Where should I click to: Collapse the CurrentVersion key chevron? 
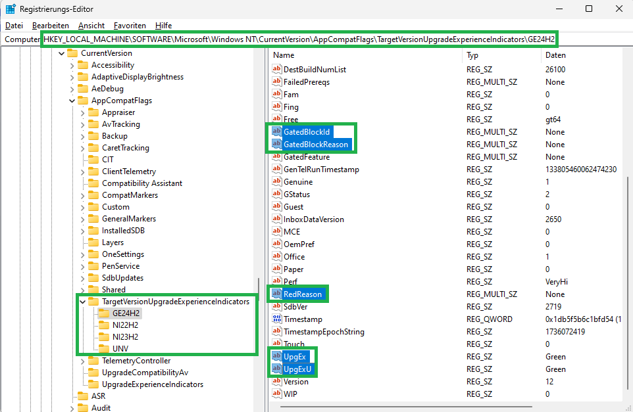click(x=61, y=53)
